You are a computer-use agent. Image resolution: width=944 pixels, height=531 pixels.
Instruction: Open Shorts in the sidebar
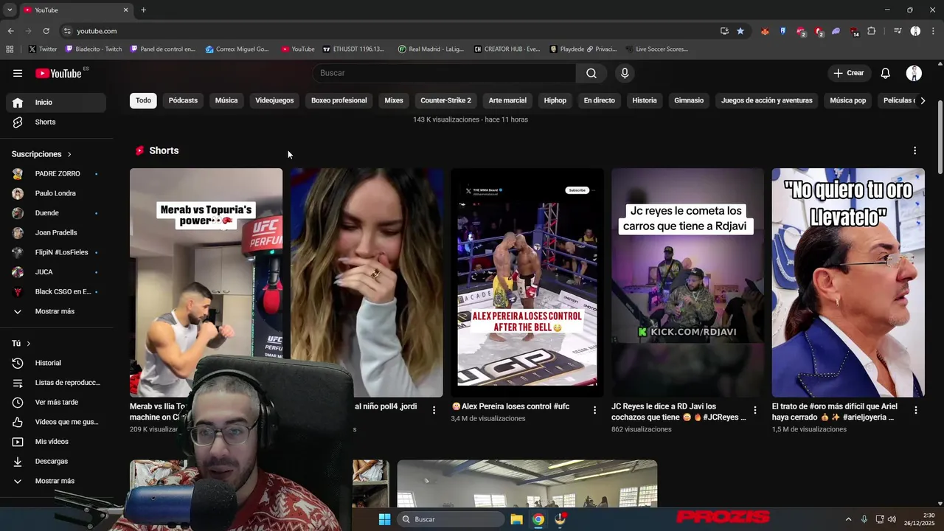tap(56, 122)
